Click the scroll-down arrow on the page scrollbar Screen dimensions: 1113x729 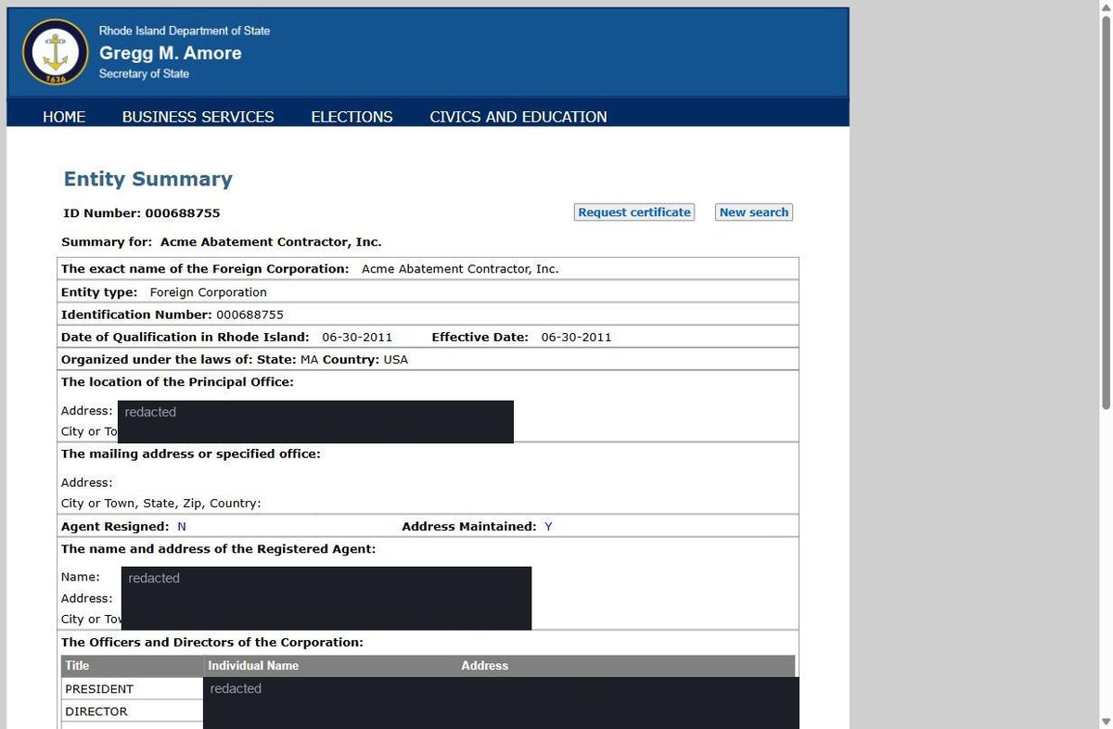1104,722
